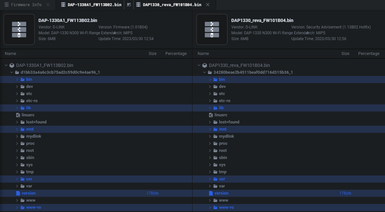
Task: Click the Firmware Info tab icon
Action: [x=6, y=5]
